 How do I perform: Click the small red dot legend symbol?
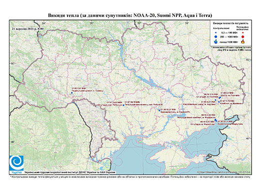pos(242,32)
